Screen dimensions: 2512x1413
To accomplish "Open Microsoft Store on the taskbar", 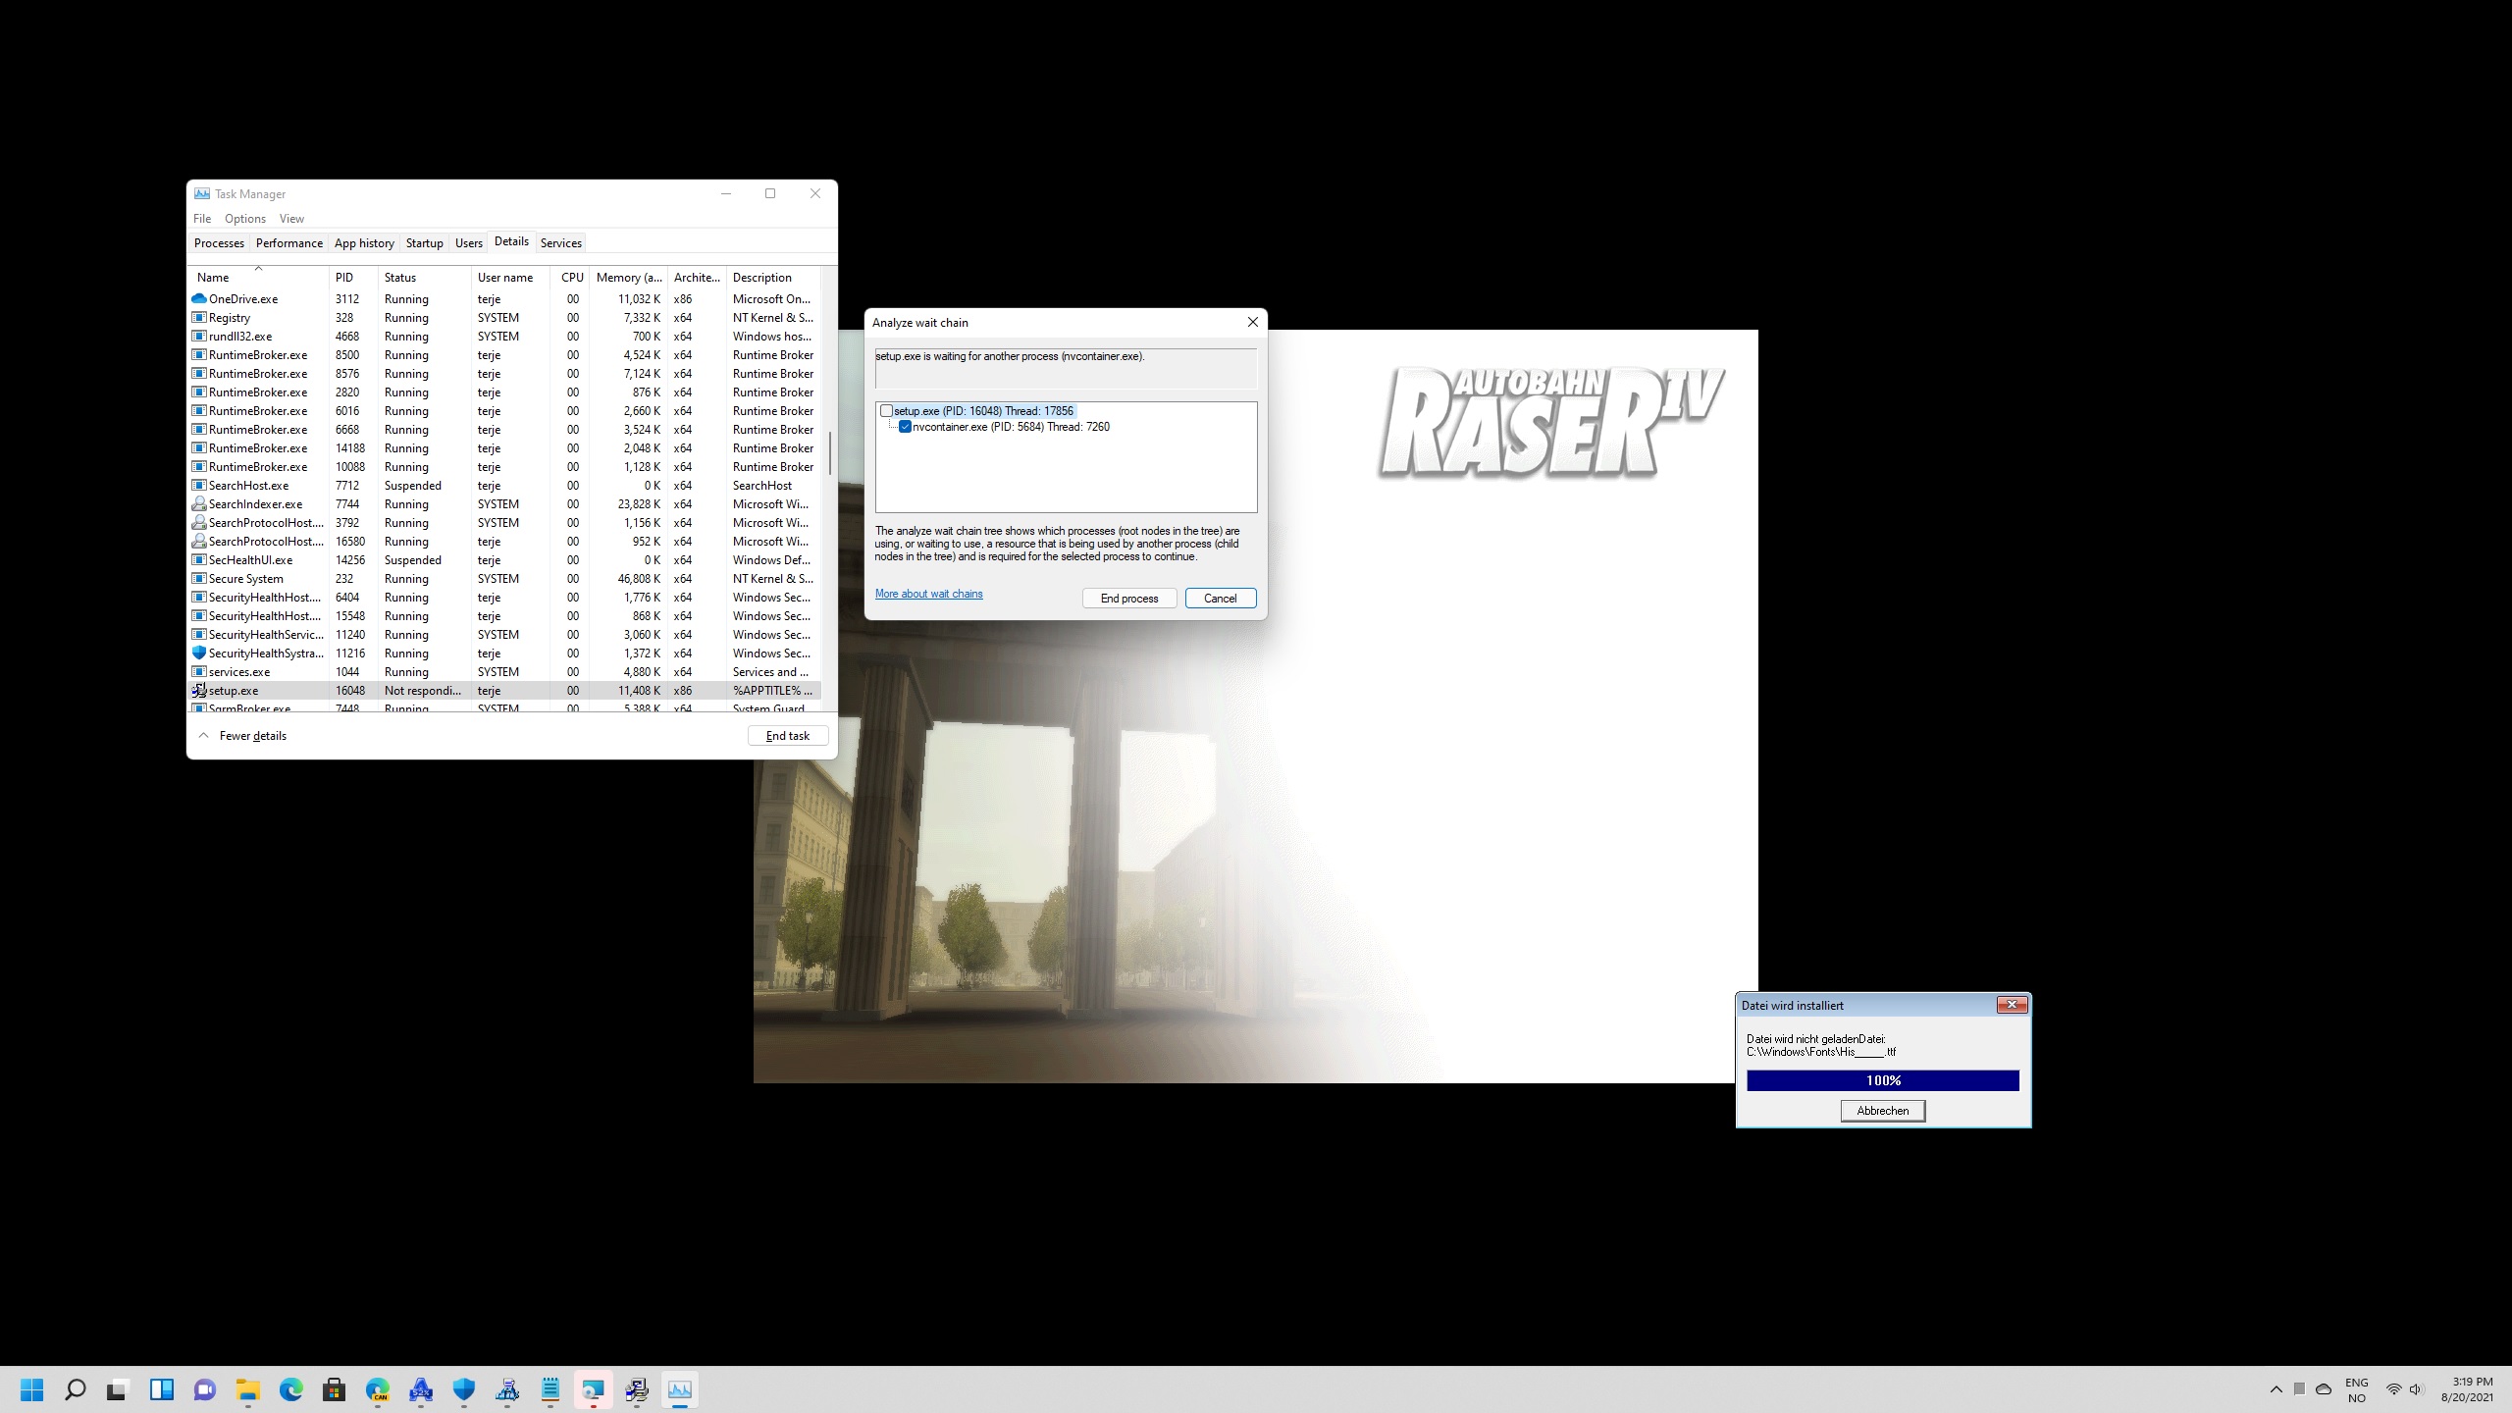I will tap(334, 1389).
